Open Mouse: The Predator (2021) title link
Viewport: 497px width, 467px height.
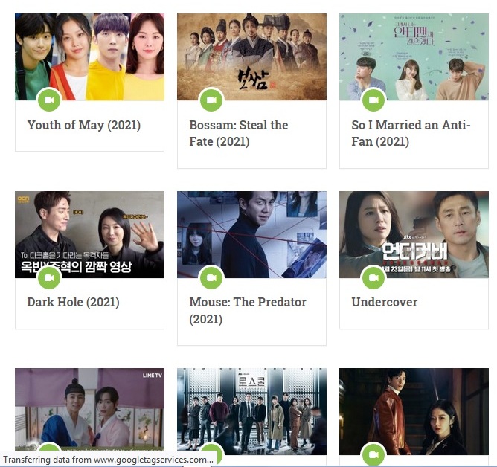pos(248,311)
